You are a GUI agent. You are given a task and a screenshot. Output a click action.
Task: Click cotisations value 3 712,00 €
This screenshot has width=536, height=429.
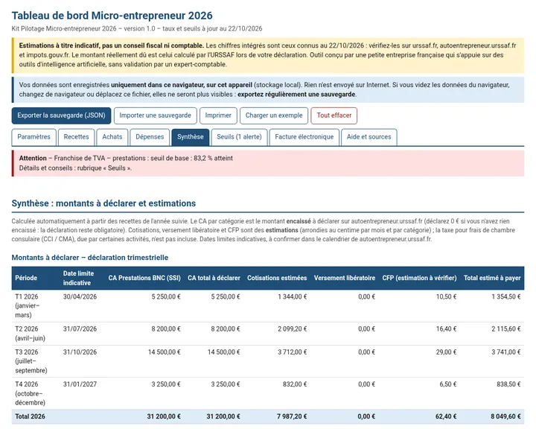click(x=293, y=352)
